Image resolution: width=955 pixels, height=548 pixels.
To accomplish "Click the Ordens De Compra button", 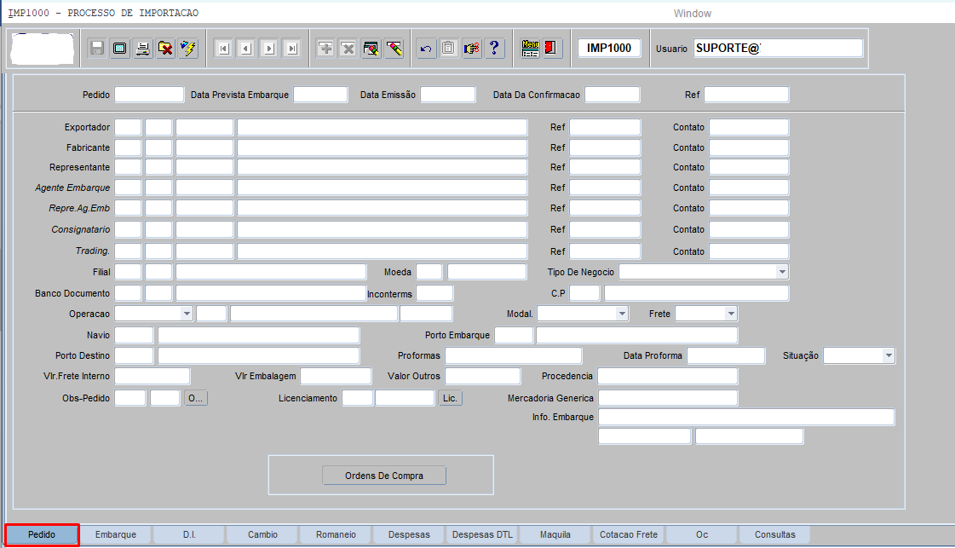I will [383, 476].
